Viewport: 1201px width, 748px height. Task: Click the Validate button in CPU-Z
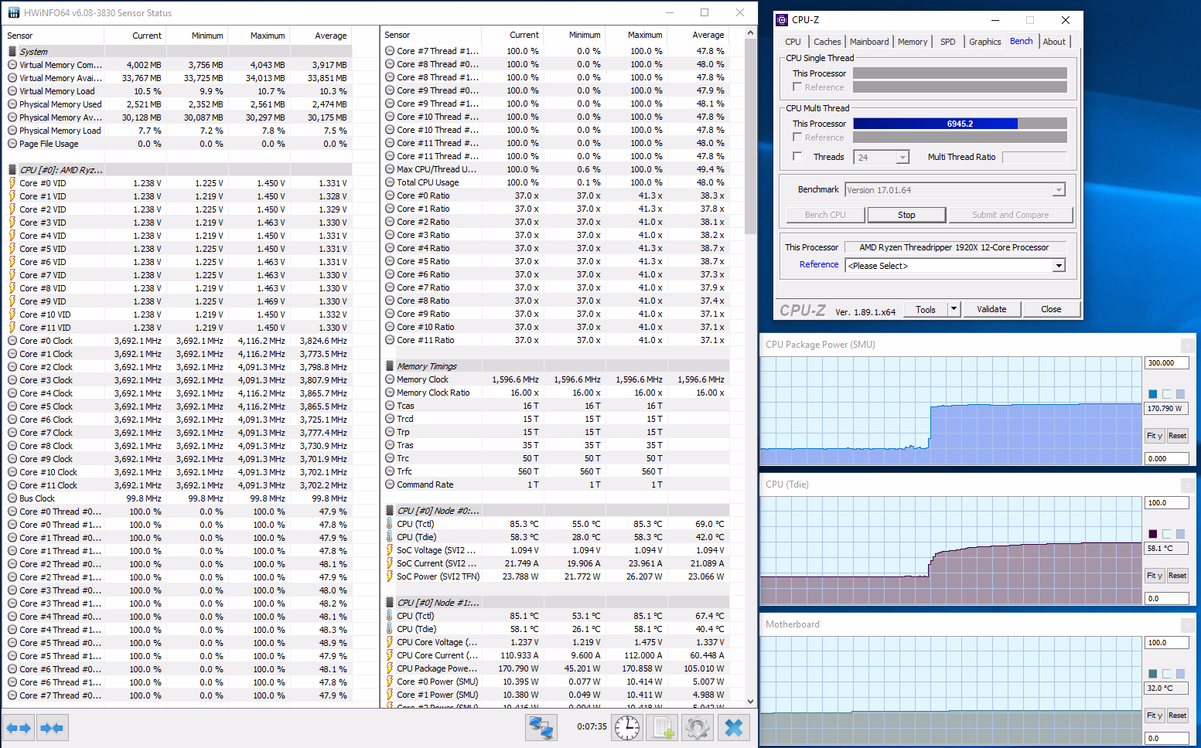(x=991, y=309)
